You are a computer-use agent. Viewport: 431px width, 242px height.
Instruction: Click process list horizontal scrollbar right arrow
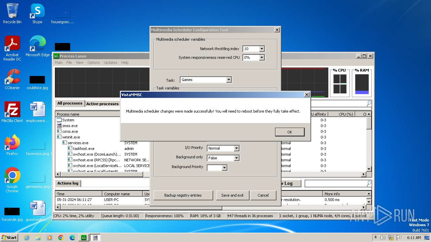(363, 174)
